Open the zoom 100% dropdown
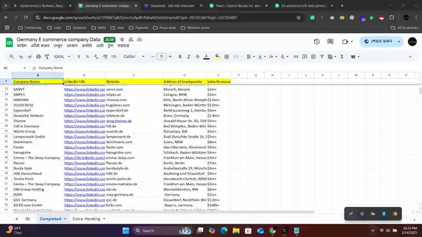422x237 pixels. point(62,57)
